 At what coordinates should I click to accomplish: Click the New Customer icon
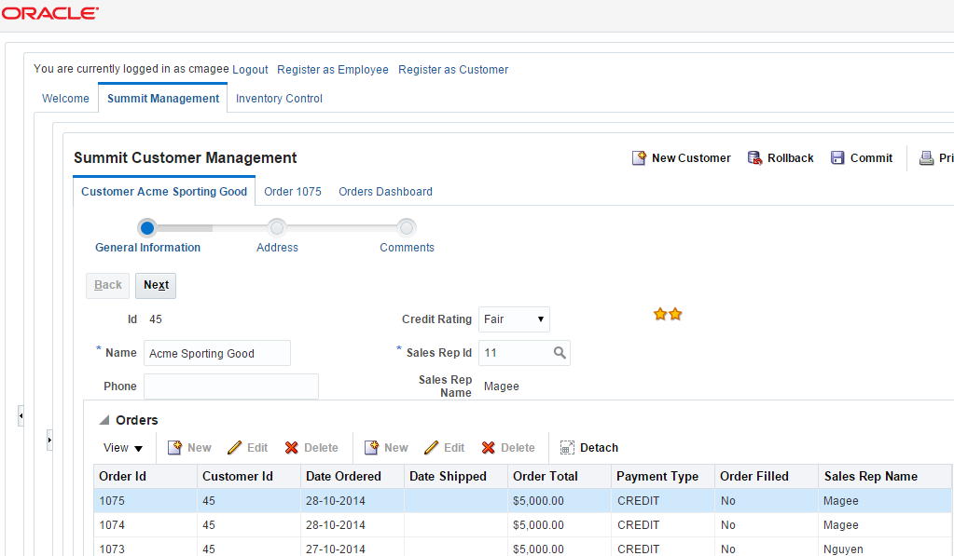pyautogui.click(x=639, y=158)
